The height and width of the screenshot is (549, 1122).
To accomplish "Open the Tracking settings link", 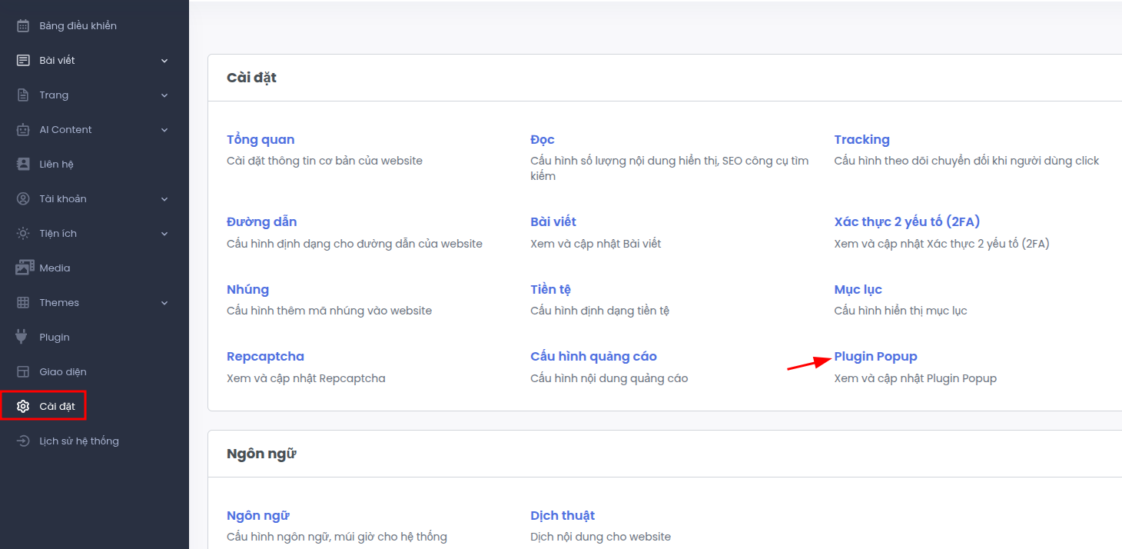I will [x=861, y=139].
